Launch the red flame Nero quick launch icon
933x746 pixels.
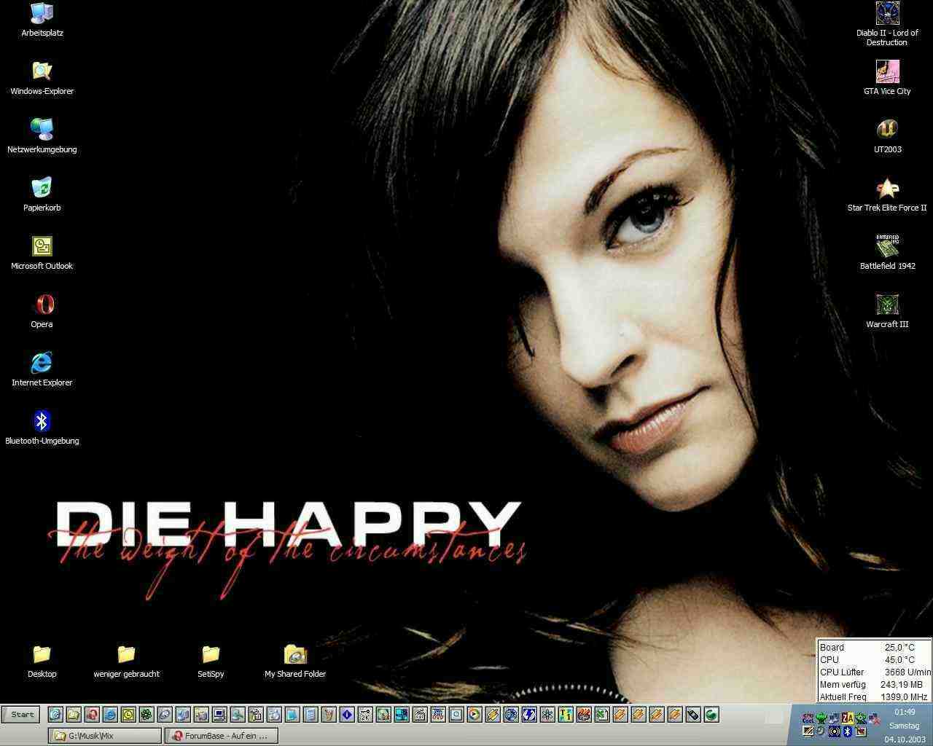pos(584,715)
